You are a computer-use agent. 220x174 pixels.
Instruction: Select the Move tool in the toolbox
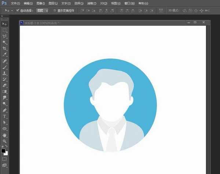[5, 24]
